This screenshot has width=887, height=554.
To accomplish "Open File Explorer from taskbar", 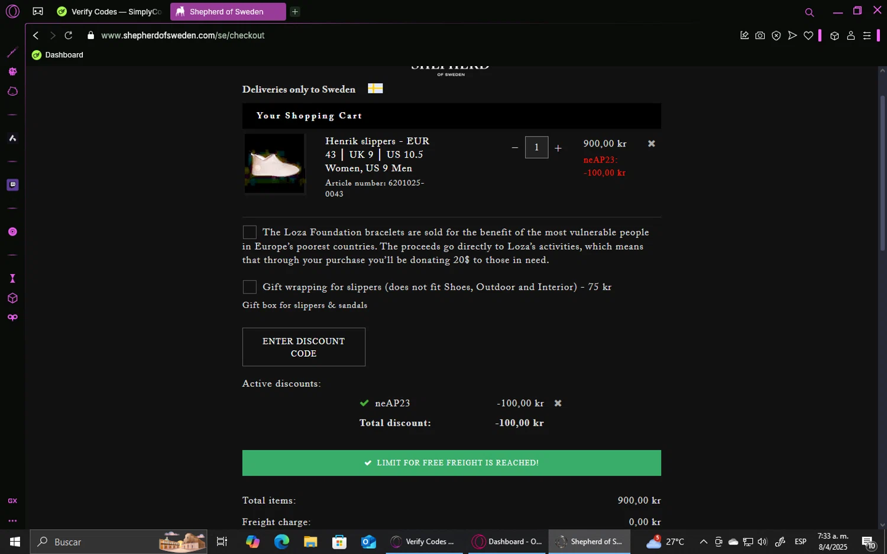I will click(310, 542).
